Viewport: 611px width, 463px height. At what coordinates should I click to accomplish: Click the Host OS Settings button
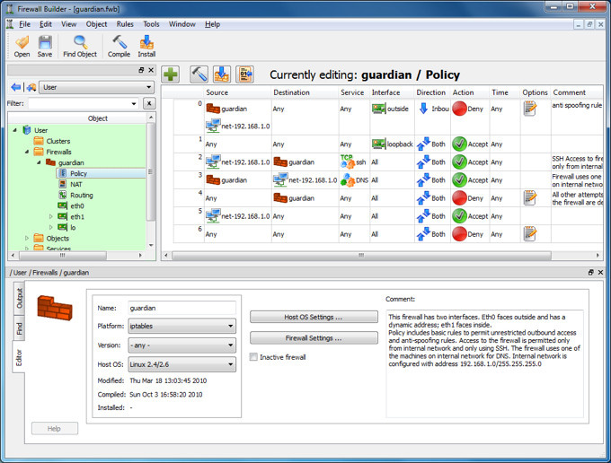coord(313,317)
